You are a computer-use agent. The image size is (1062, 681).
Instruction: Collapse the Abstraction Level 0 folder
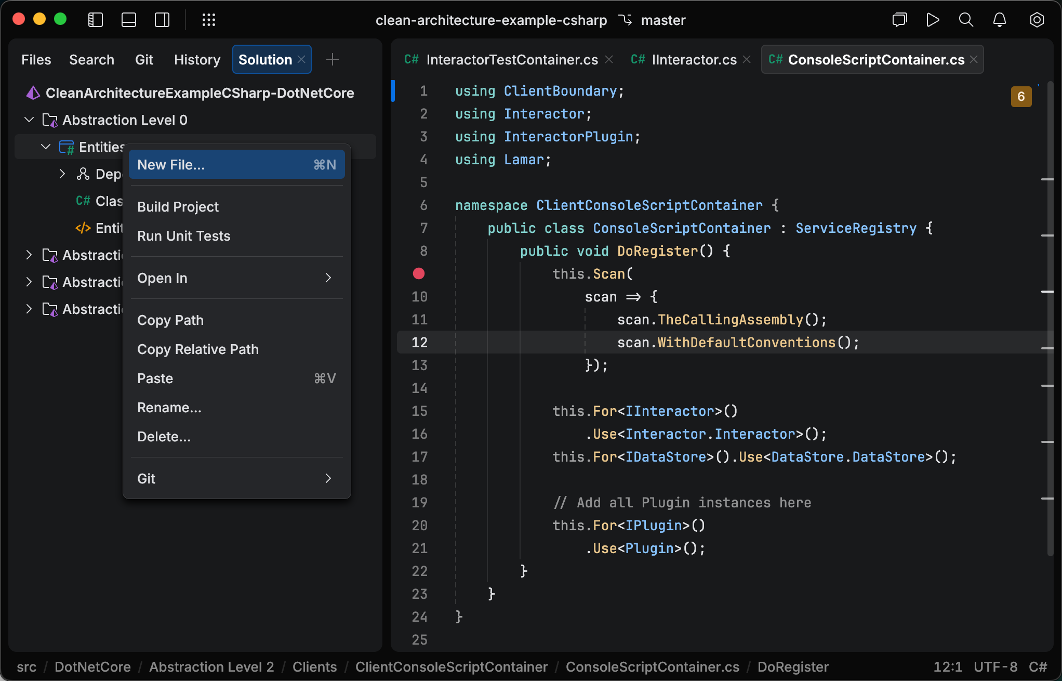point(29,120)
